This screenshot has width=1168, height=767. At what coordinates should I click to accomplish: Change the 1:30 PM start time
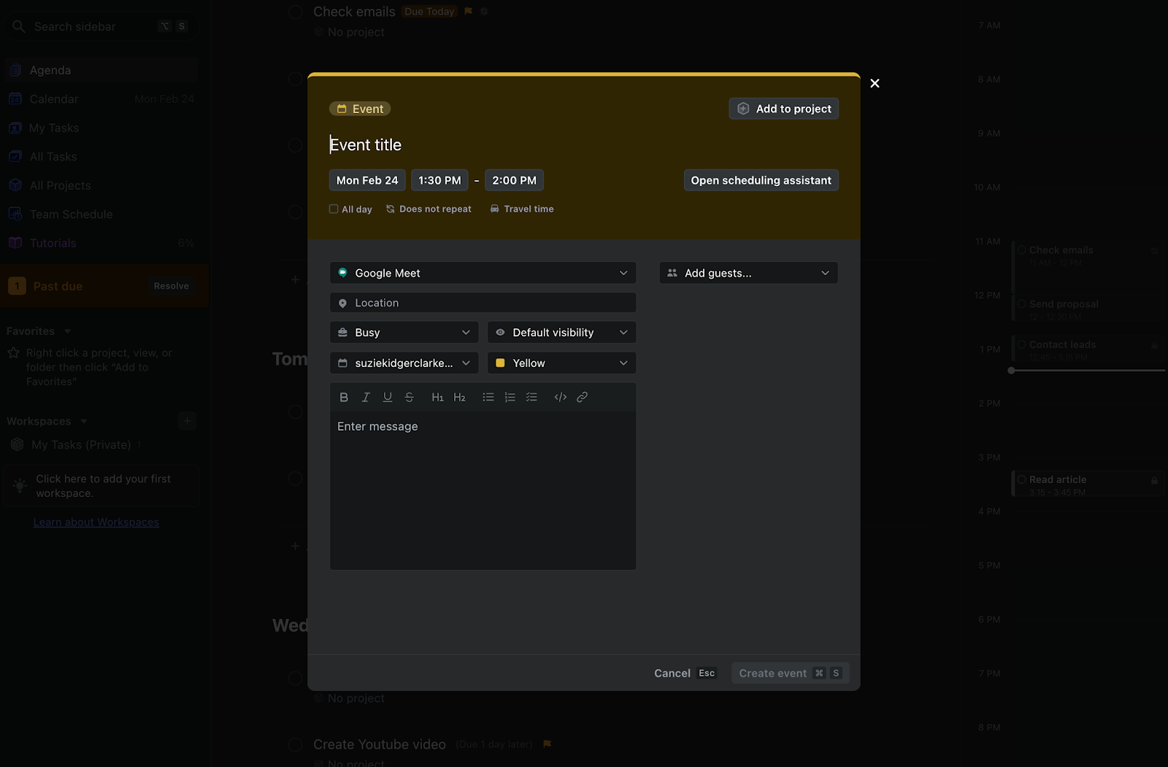pos(439,180)
